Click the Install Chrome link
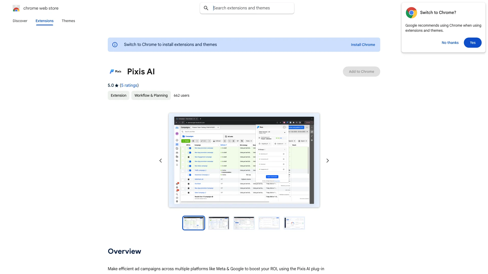 coord(363,45)
